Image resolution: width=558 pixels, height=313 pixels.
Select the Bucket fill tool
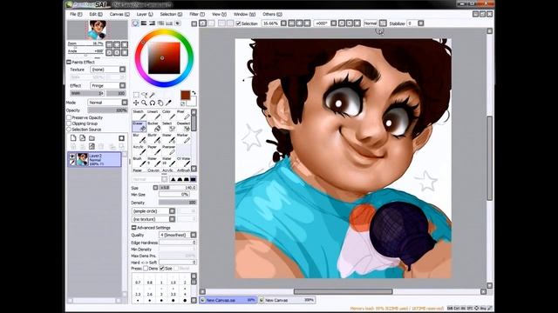pyautogui.click(x=153, y=126)
